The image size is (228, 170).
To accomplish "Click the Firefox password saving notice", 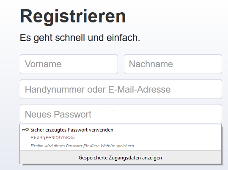I will tap(83, 146).
